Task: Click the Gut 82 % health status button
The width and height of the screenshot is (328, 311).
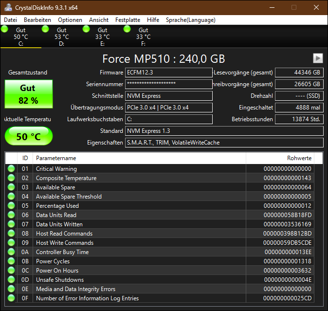Action: pos(29,94)
